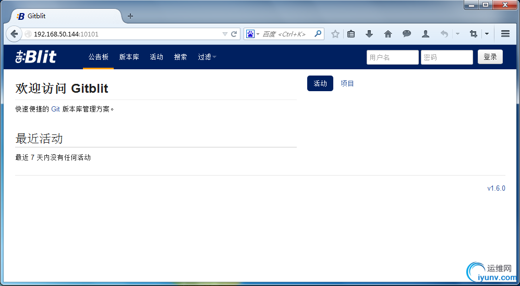Click the magnifier search icon in search box
Viewport: 520px width, 286px height.
pyautogui.click(x=318, y=33)
